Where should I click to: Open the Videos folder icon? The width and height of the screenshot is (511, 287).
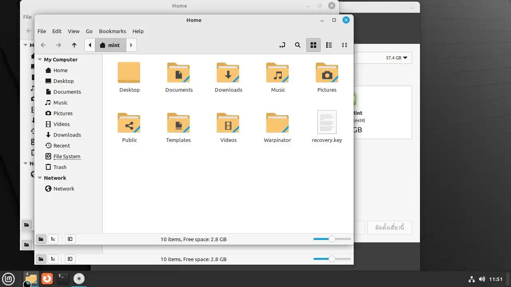tap(228, 122)
